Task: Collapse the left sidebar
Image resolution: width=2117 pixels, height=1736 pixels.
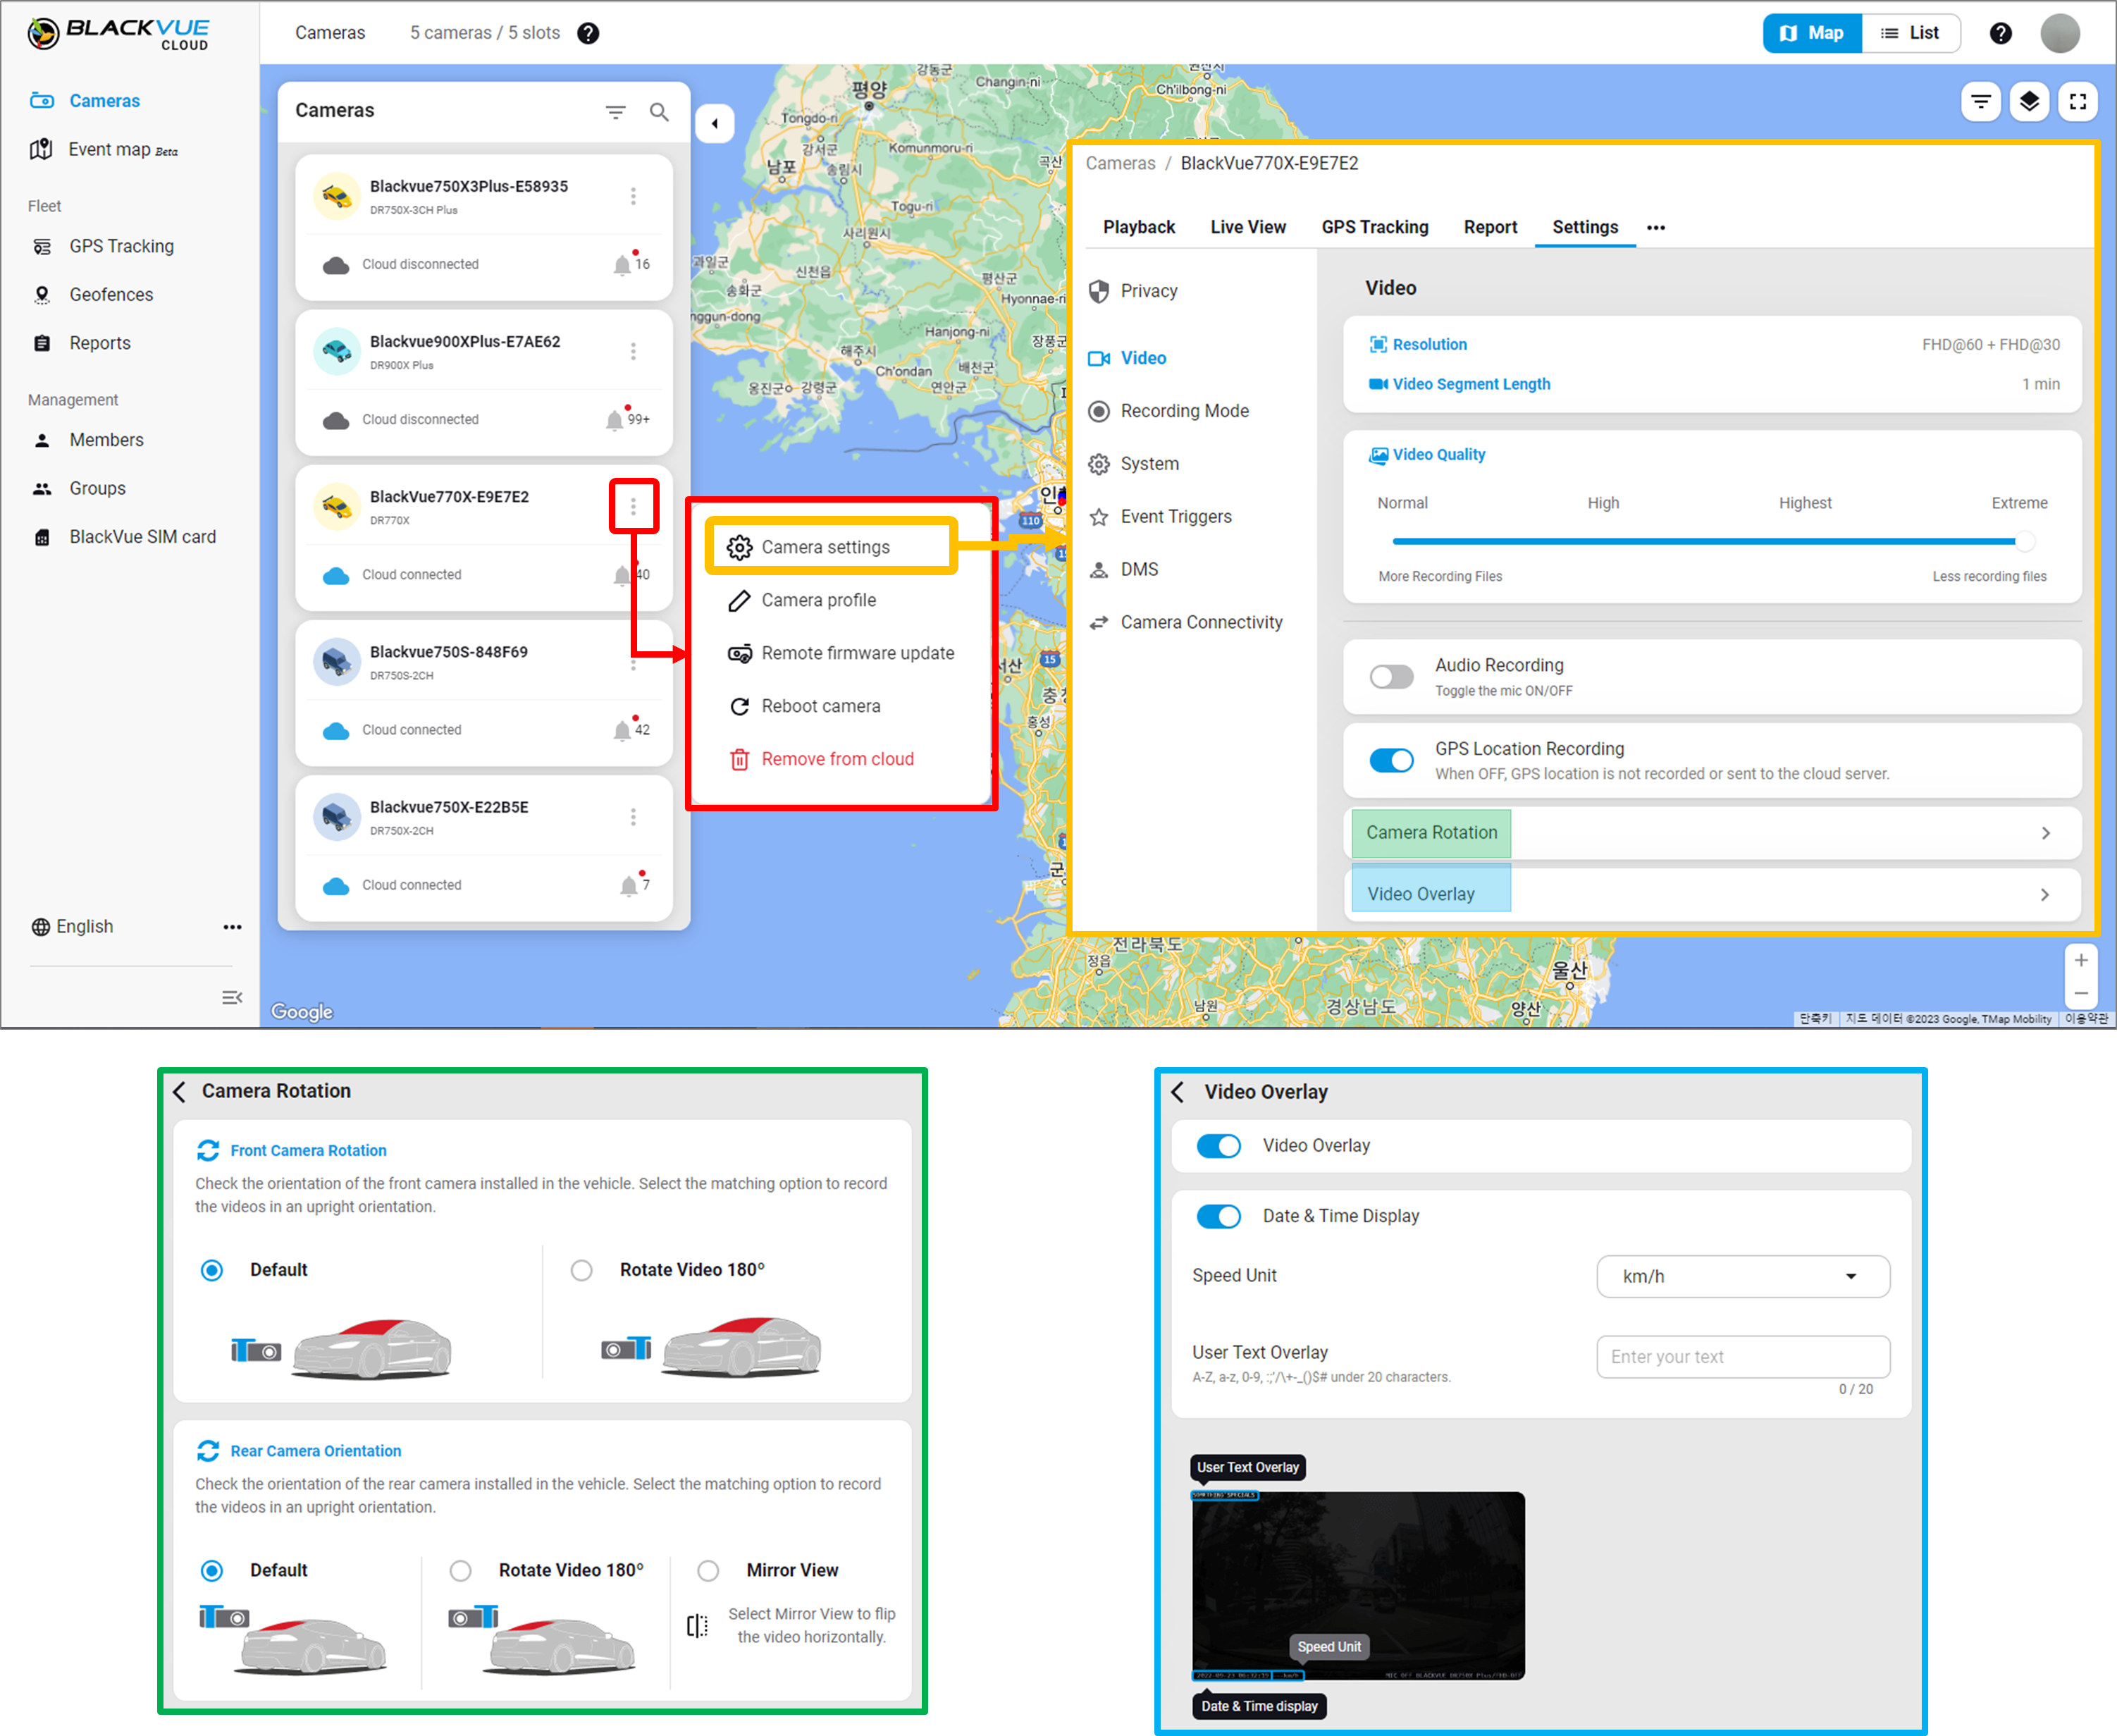Action: [232, 997]
